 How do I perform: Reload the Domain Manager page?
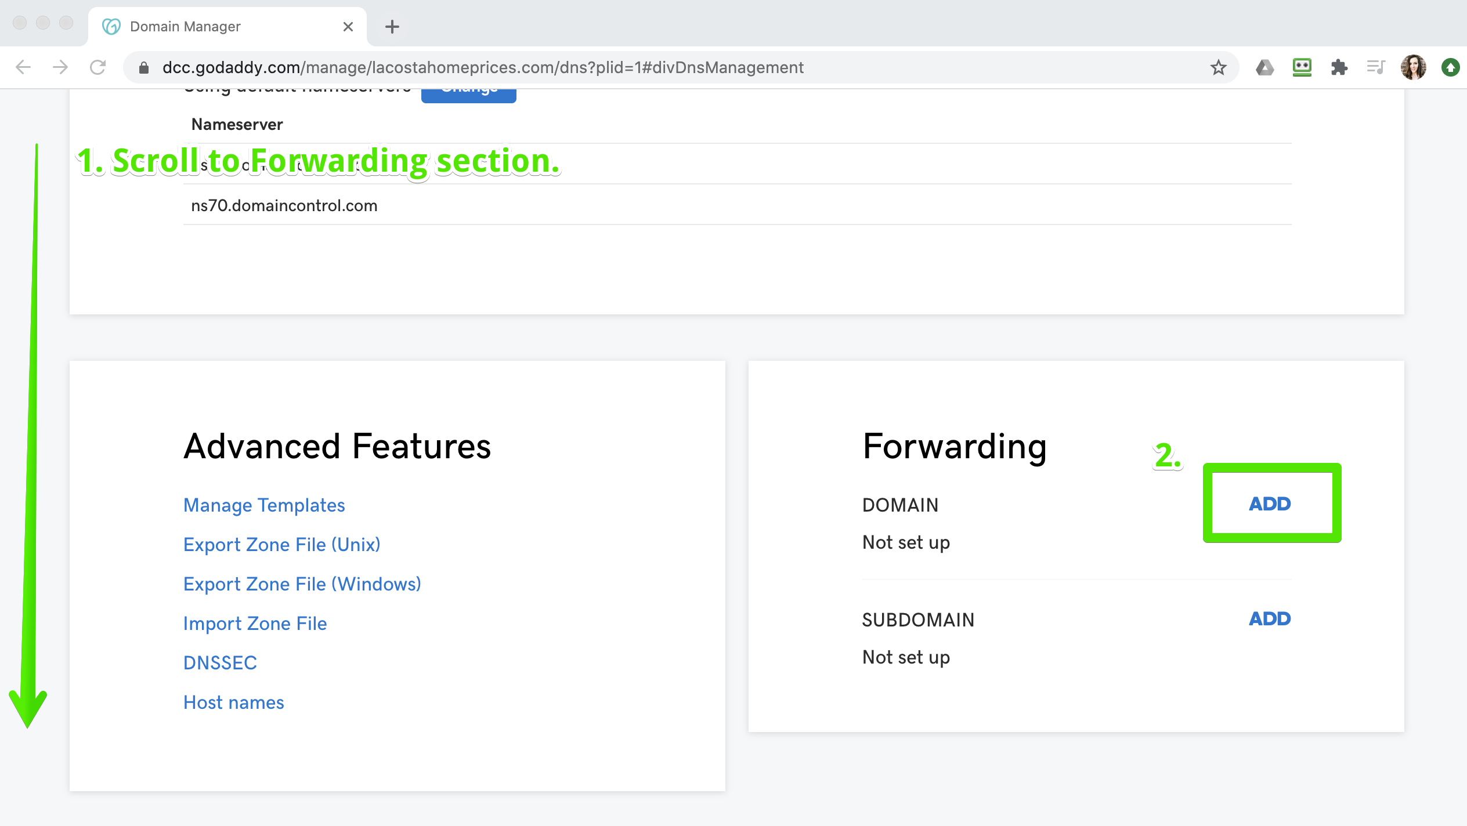[x=97, y=67]
